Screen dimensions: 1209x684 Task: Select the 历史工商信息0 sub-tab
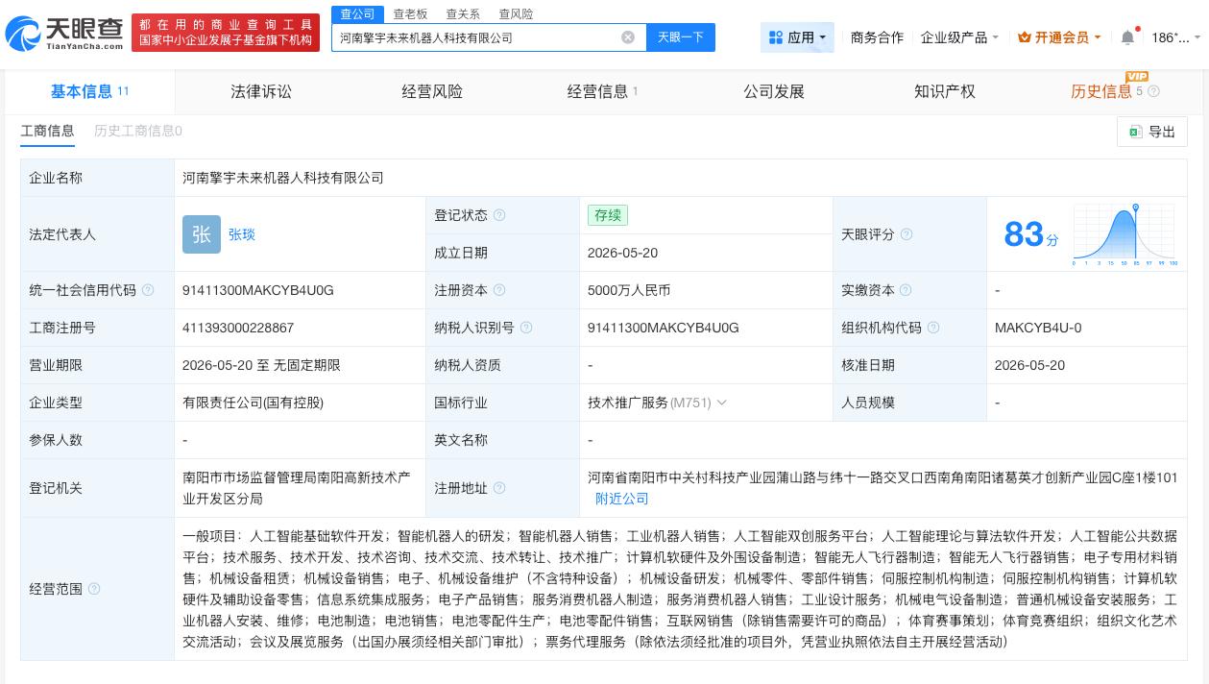[x=138, y=131]
